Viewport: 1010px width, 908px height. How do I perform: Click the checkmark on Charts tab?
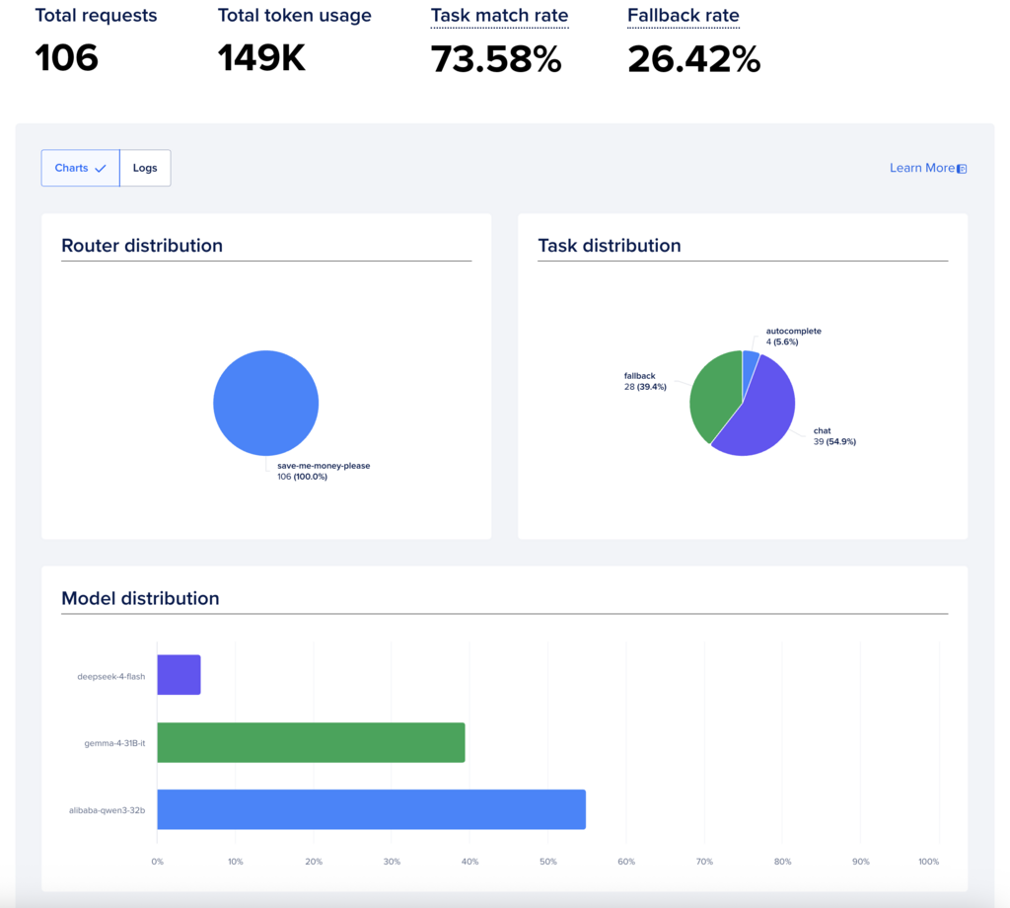tap(101, 169)
